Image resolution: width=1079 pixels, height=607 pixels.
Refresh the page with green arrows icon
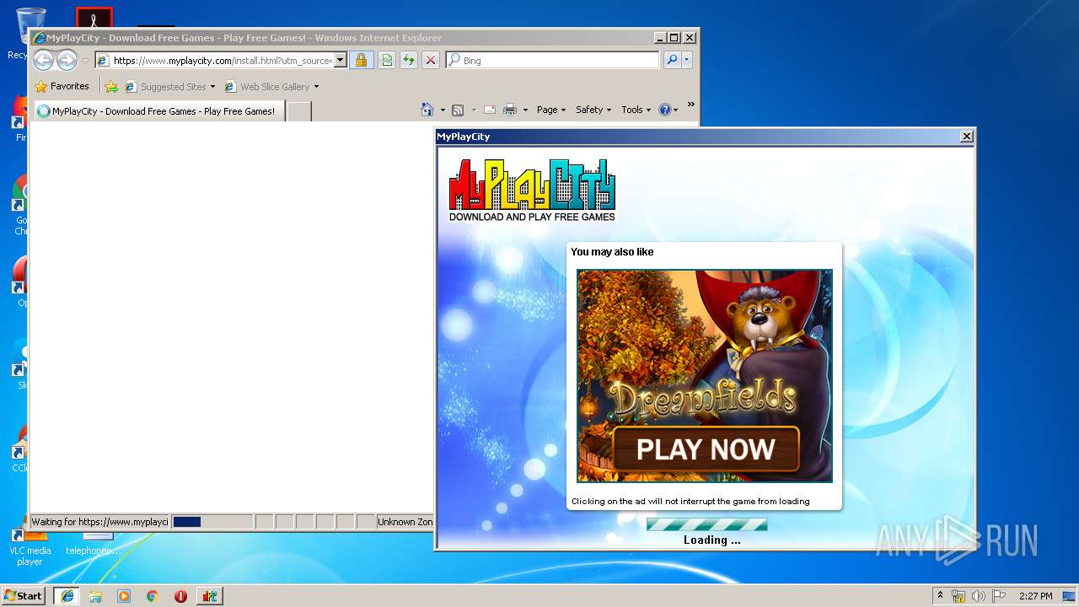coord(409,60)
